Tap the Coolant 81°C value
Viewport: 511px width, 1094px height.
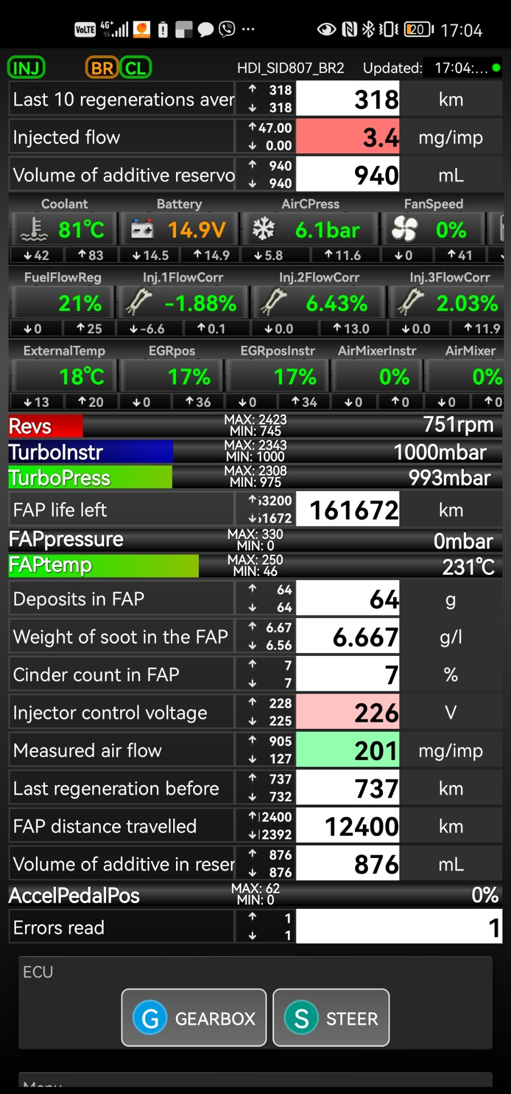coord(81,230)
